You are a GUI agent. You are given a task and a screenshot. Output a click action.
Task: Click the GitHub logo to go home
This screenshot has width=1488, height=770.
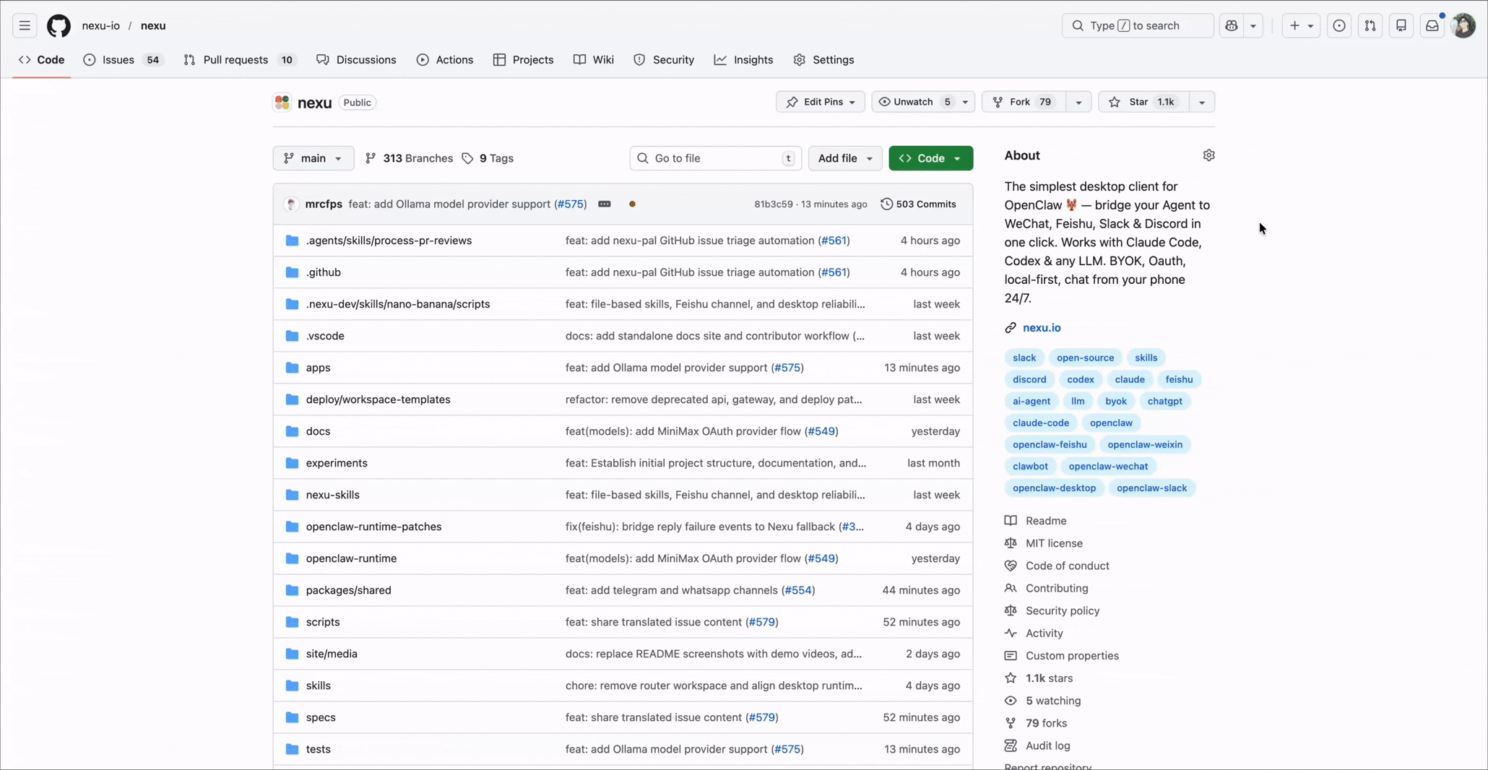59,25
